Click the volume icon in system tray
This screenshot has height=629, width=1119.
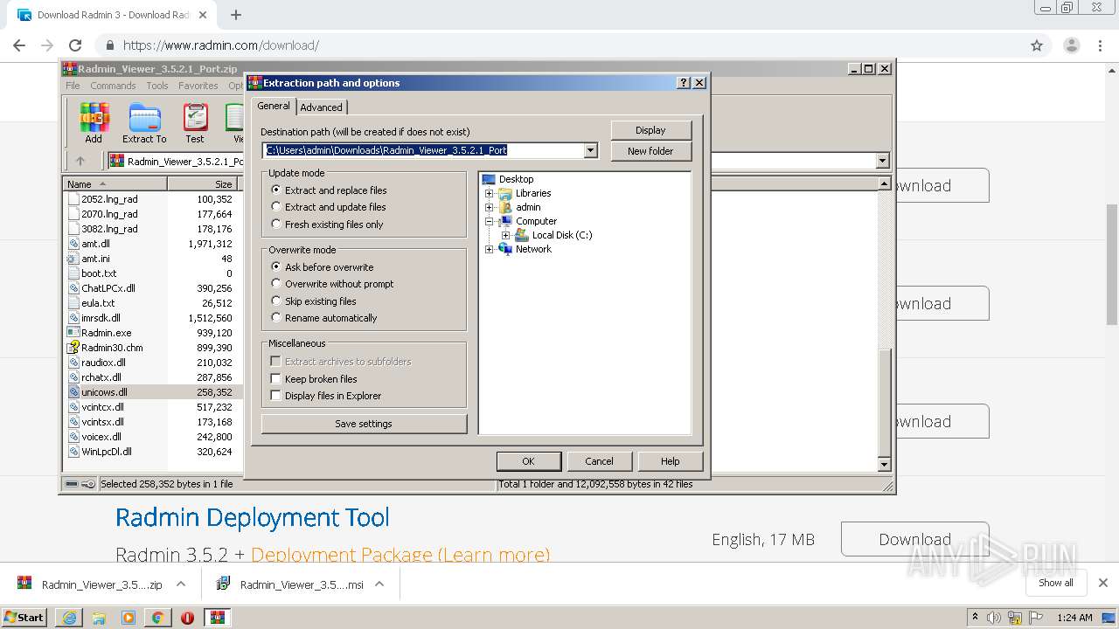click(x=994, y=618)
